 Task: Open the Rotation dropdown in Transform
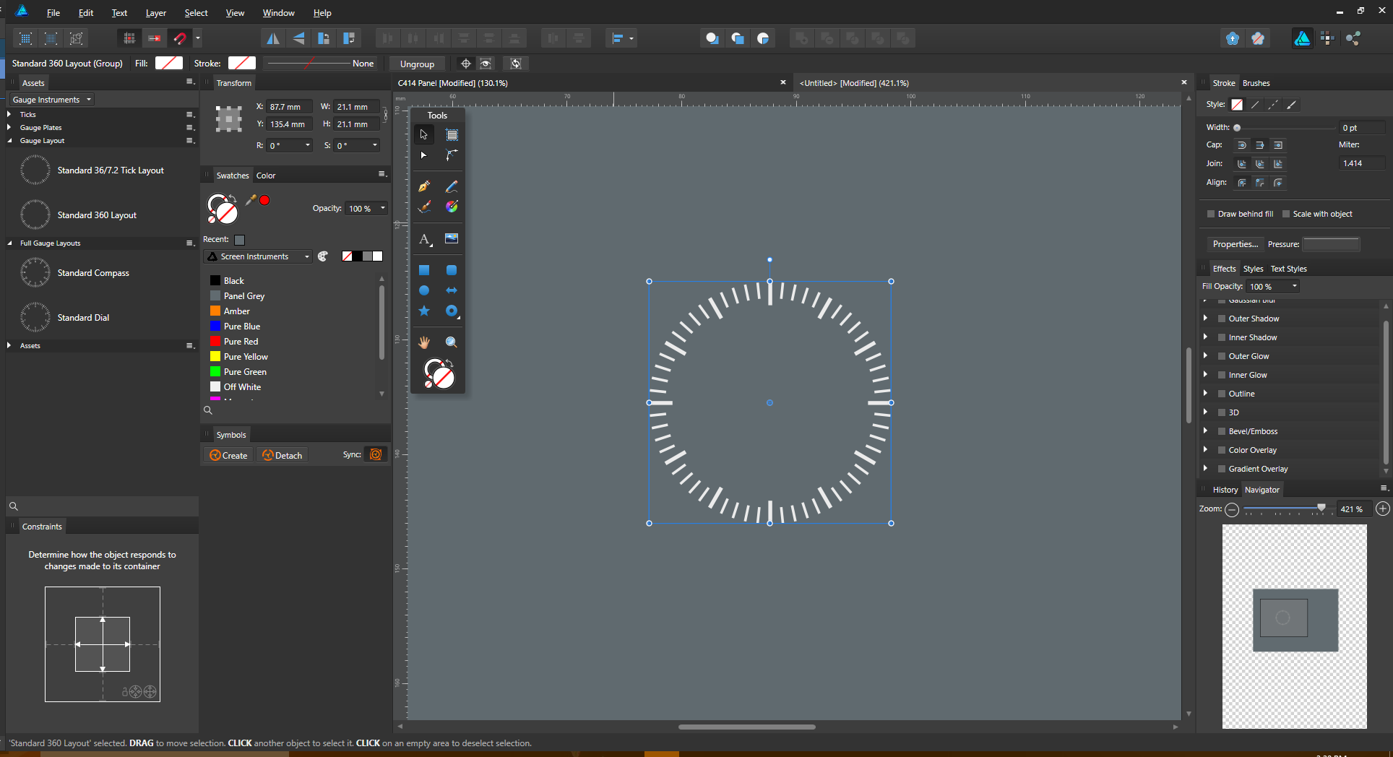point(308,146)
